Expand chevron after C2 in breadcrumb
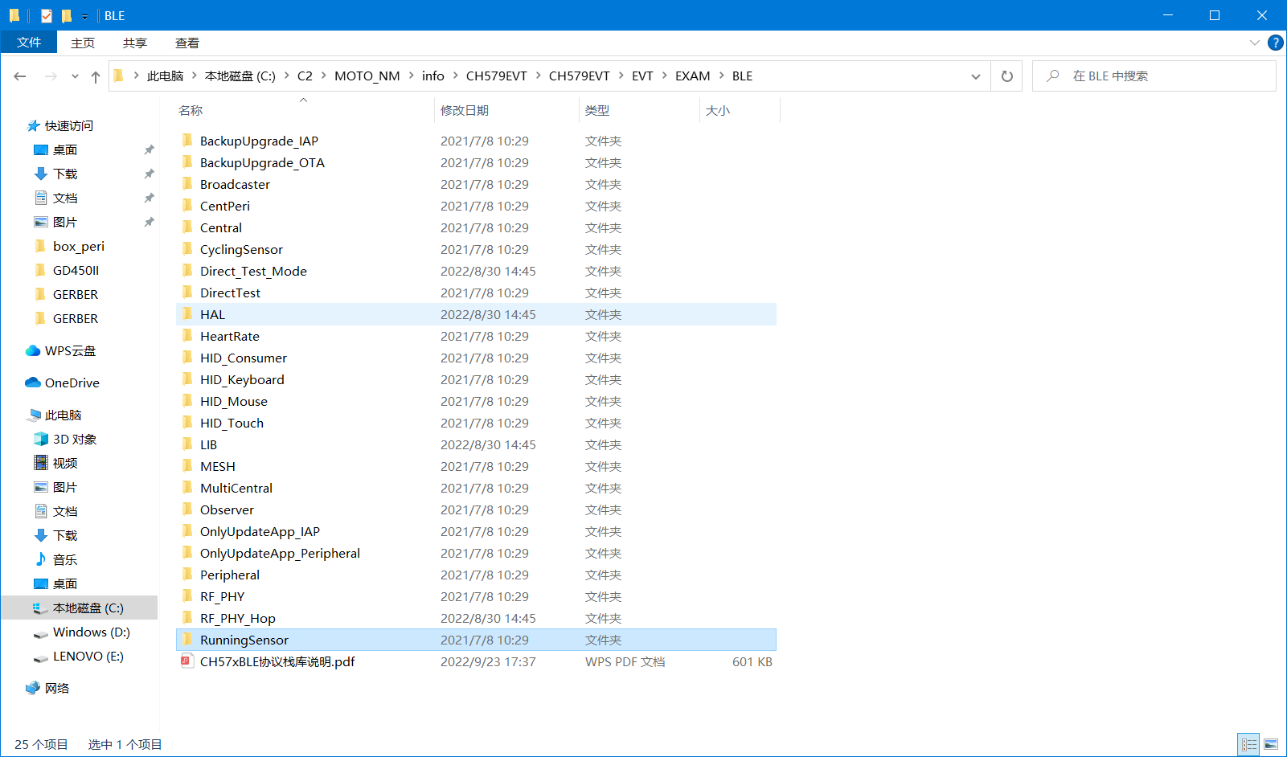This screenshot has width=1287, height=757. (324, 76)
